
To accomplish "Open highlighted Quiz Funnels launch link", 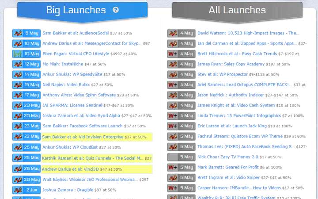I will (92, 158).
